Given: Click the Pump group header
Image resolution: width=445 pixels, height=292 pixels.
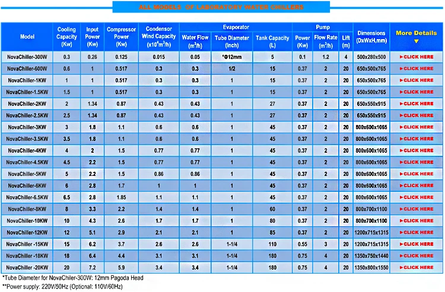Looking at the screenshot, I should pyautogui.click(x=323, y=27).
